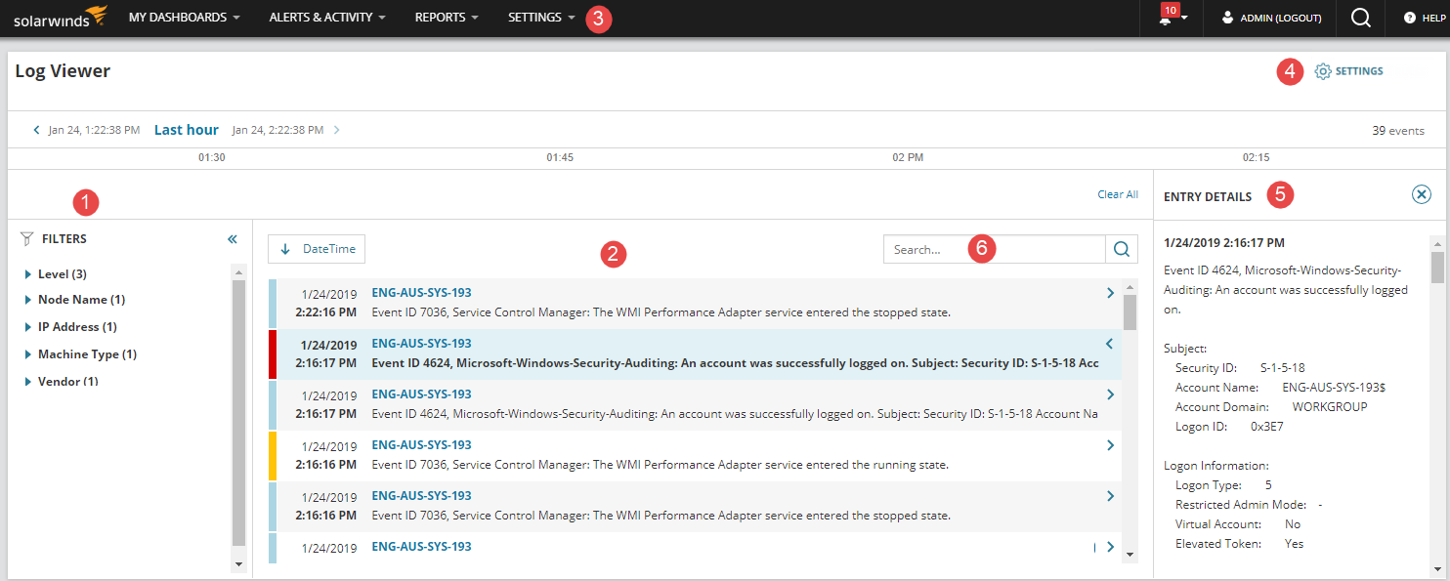Go to the previous hour with the back arrow
Screen dimensions: 1450x581
[x=36, y=129]
